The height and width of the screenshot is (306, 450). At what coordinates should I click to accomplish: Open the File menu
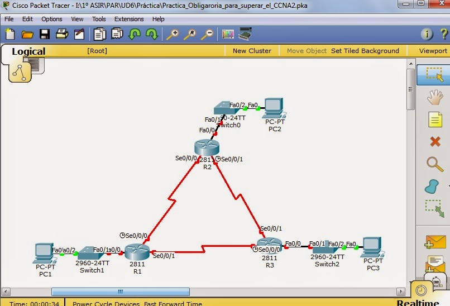point(9,19)
